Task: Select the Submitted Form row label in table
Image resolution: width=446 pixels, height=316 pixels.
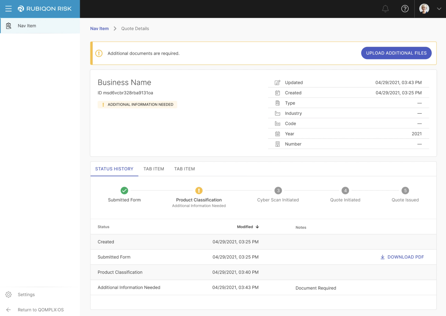Action: point(114,257)
